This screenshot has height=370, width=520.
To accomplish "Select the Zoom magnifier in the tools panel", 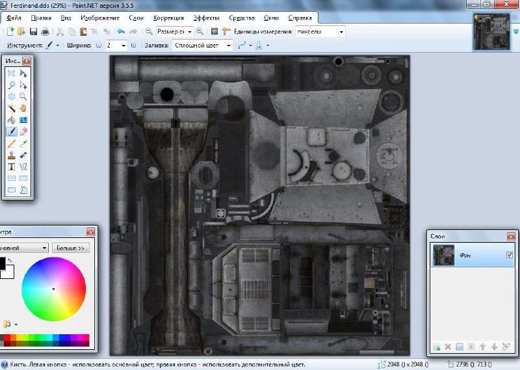I will [x=23, y=97].
